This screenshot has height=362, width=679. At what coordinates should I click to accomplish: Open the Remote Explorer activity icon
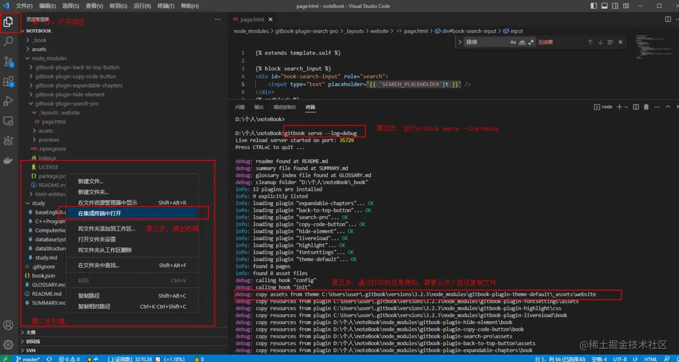(8, 121)
